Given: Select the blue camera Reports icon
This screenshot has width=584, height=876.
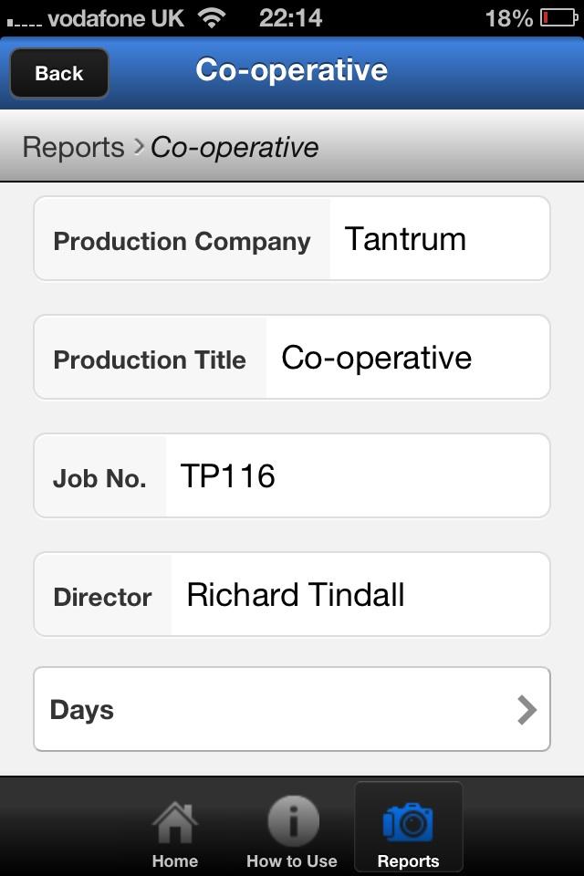Looking at the screenshot, I should coord(408,822).
